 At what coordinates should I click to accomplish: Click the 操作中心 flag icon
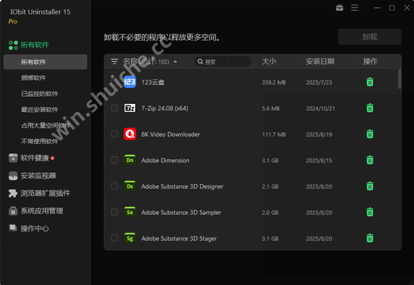13,229
